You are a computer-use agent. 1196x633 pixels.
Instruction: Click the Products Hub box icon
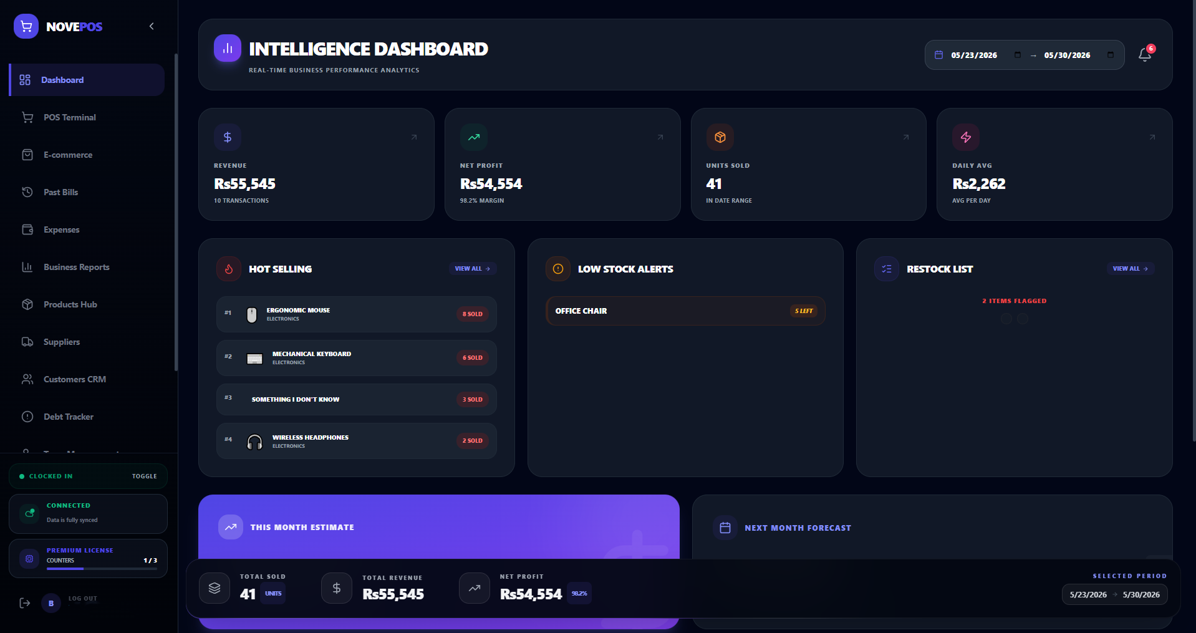click(x=27, y=304)
